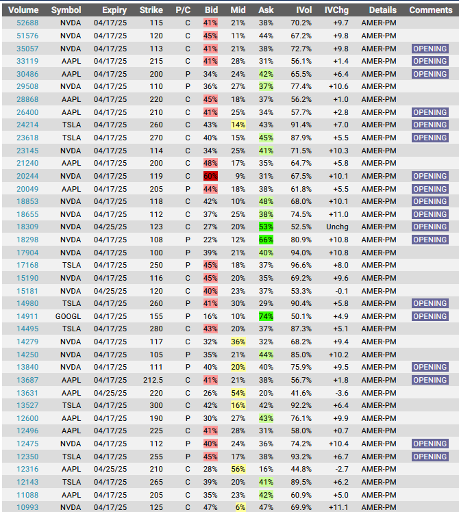Screen dimensions: 459x512
Task: Click the 77.4% IVol cell
Action: (x=301, y=86)
